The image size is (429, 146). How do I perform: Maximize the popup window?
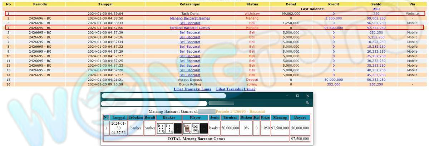point(297,96)
